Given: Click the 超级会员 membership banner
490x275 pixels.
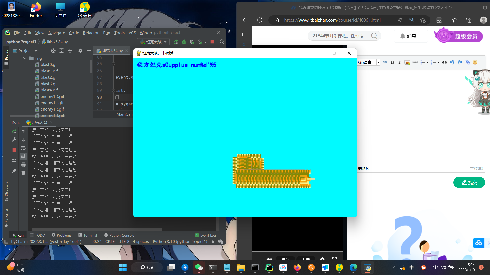Looking at the screenshot, I should (x=458, y=36).
